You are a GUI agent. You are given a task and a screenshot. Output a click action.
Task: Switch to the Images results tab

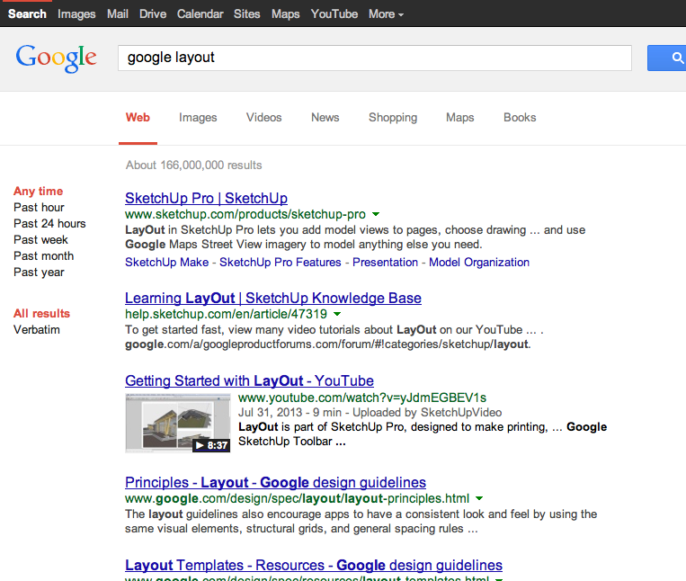[x=198, y=118]
